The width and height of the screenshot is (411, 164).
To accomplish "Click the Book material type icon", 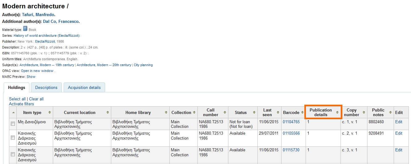I will pyautogui.click(x=25, y=29).
